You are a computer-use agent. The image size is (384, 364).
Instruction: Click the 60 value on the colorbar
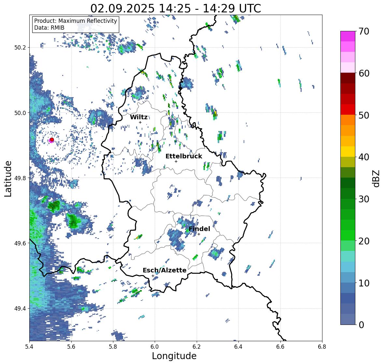coord(364,73)
